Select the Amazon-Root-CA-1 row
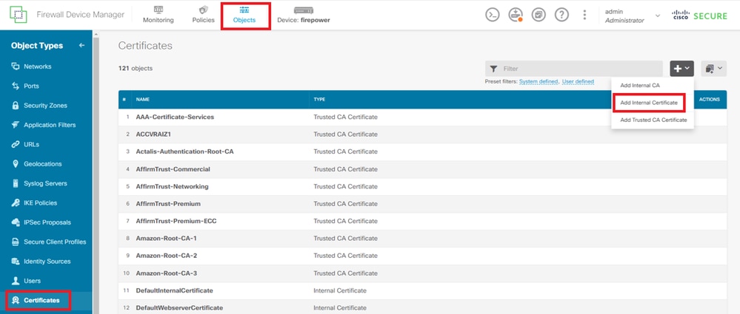This screenshot has width=740, height=314. 422,238
